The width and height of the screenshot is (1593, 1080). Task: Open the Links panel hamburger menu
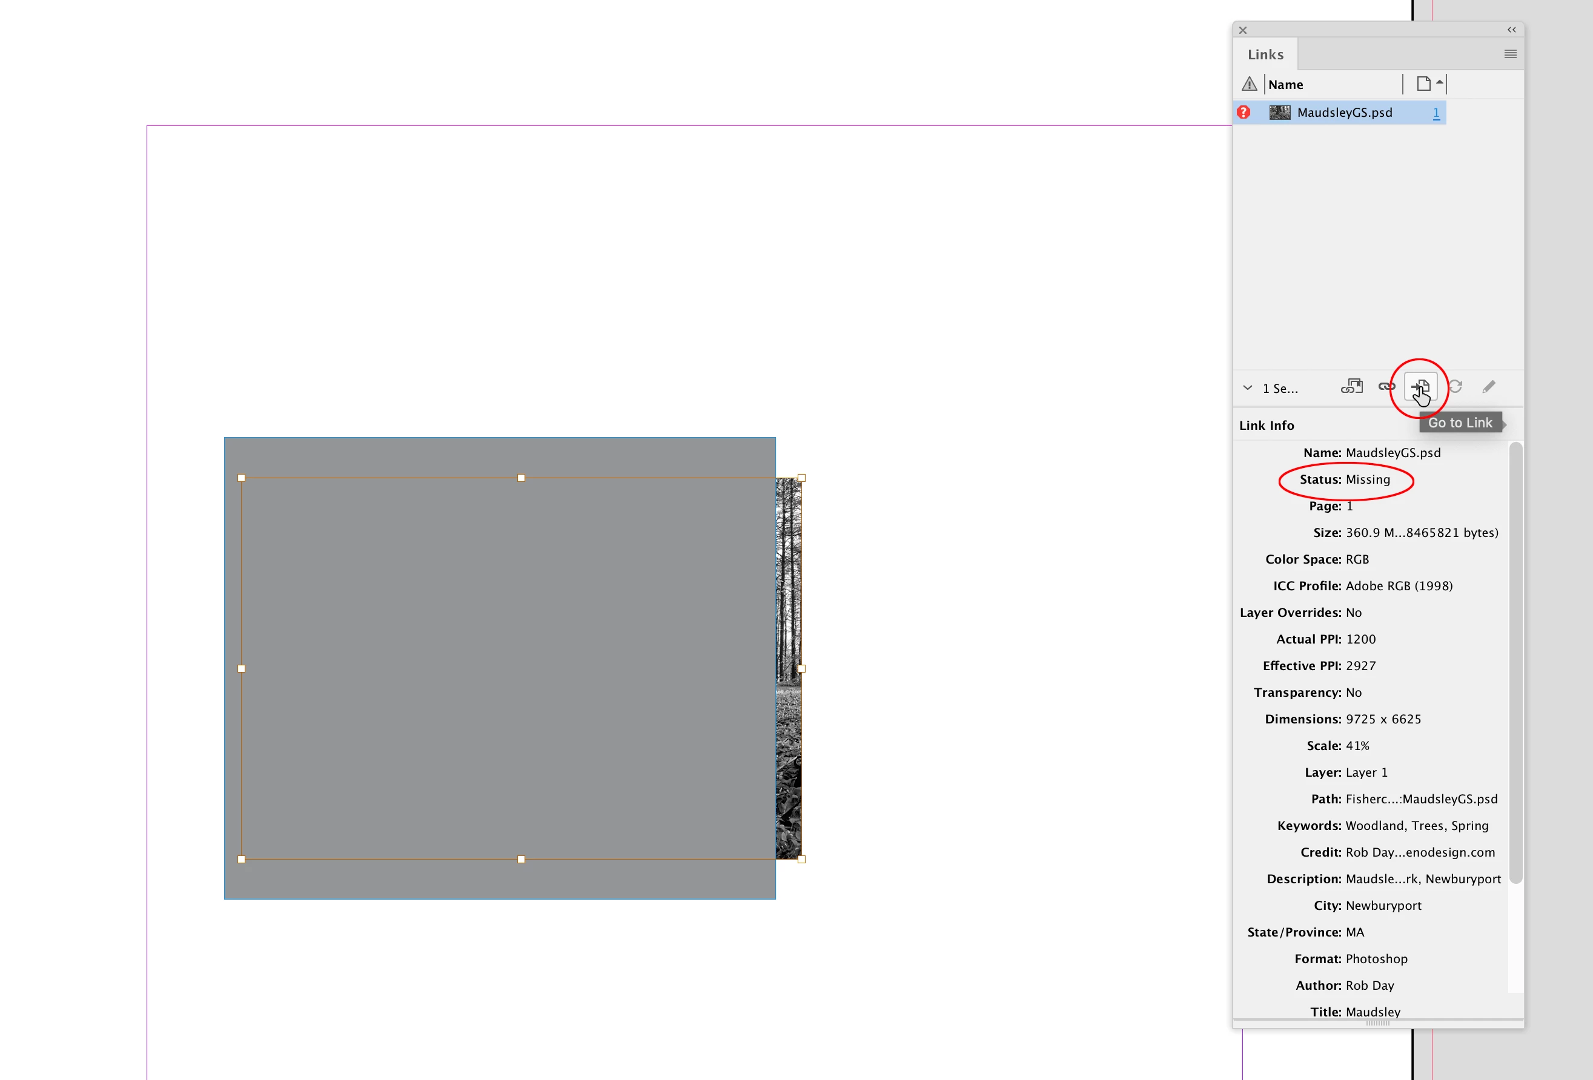[1510, 54]
